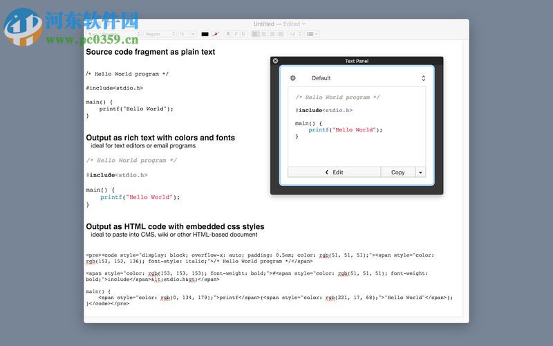
Task: Click 'Output as HTML code with embedded css styles'
Action: (x=176, y=227)
